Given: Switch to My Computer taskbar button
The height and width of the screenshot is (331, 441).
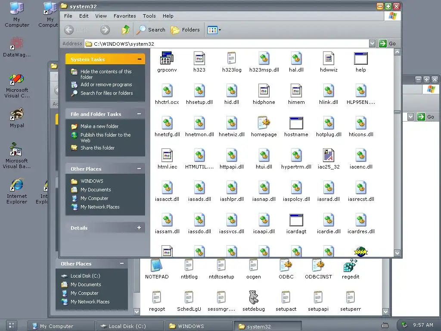Looking at the screenshot, I should click(x=61, y=326).
